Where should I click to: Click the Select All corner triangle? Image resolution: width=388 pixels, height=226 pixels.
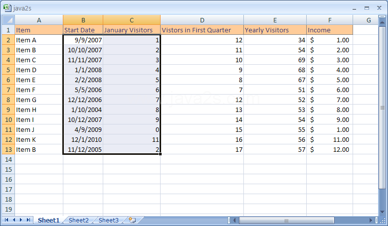point(8,20)
